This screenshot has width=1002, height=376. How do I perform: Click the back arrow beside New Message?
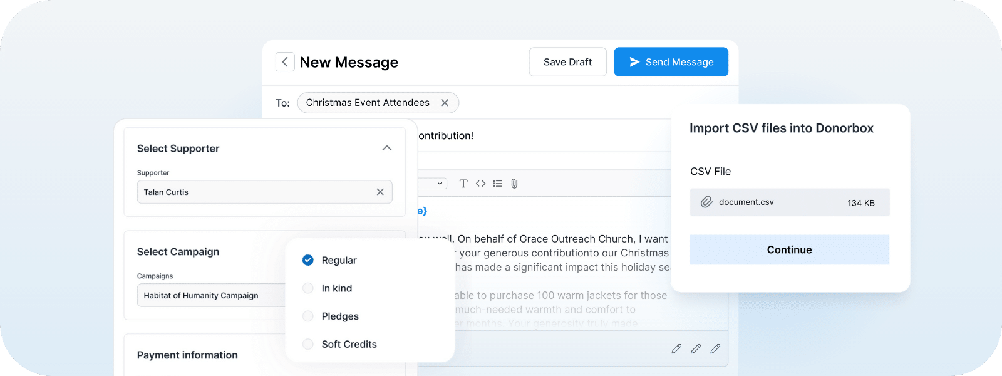click(x=285, y=62)
